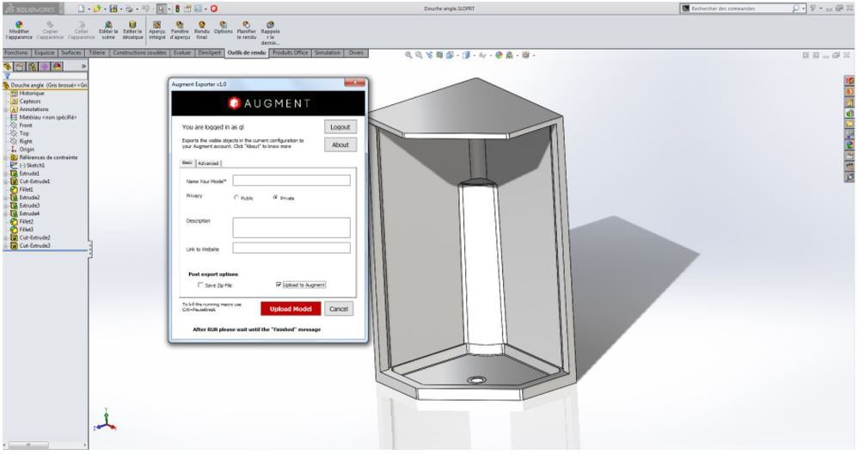Open ConfigurationManager tab icon
The height and width of the screenshot is (455, 858).
click(x=33, y=66)
